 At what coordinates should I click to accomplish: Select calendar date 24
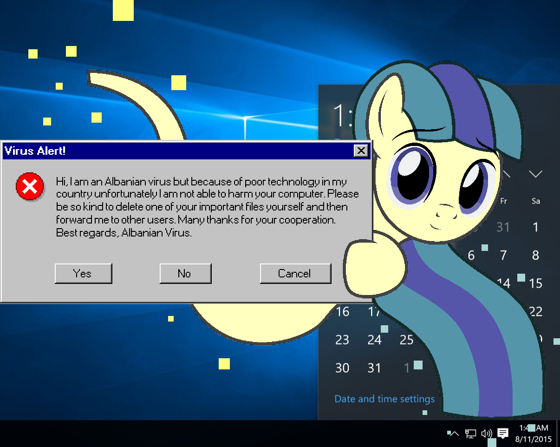[374, 340]
